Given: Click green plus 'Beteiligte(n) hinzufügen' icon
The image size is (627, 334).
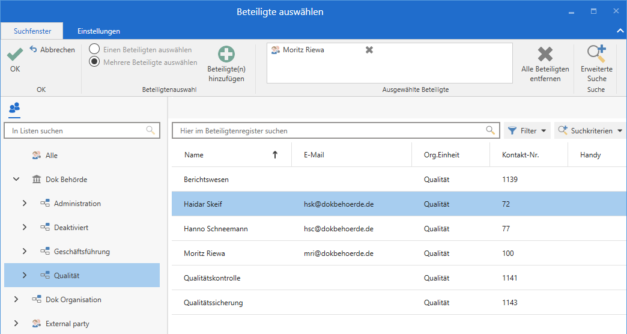Looking at the screenshot, I should [x=226, y=55].
